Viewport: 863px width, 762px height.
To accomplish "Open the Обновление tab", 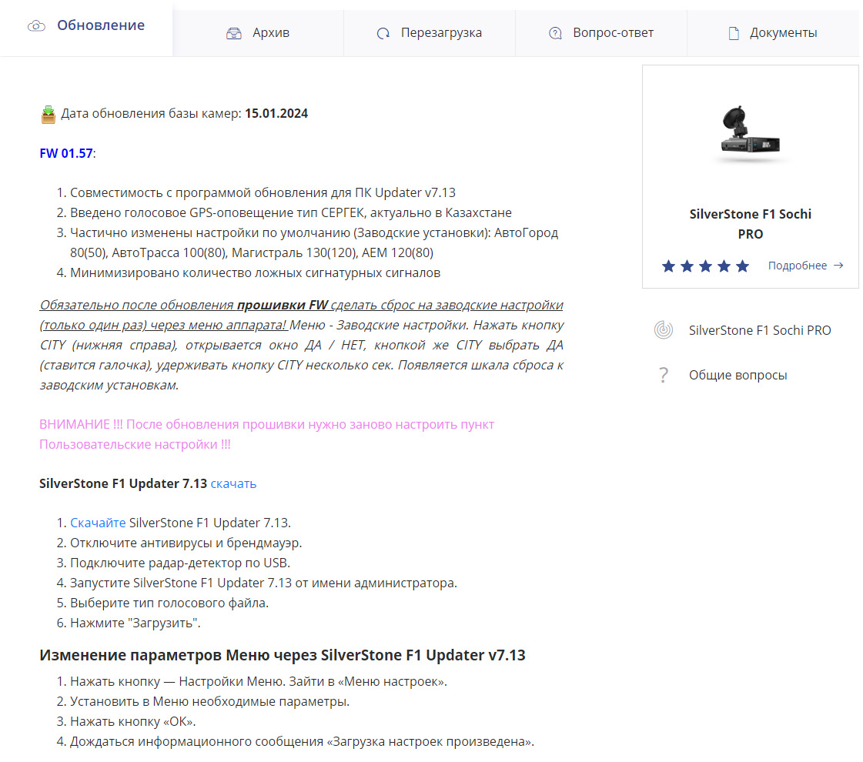I will (86, 26).
